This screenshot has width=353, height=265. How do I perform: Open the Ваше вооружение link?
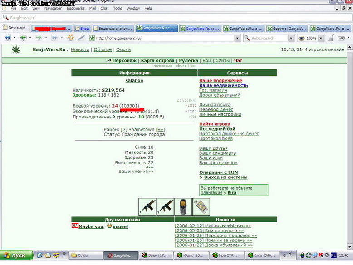221,80
